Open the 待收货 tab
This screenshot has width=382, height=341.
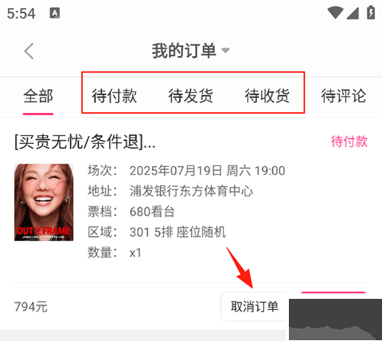click(267, 96)
